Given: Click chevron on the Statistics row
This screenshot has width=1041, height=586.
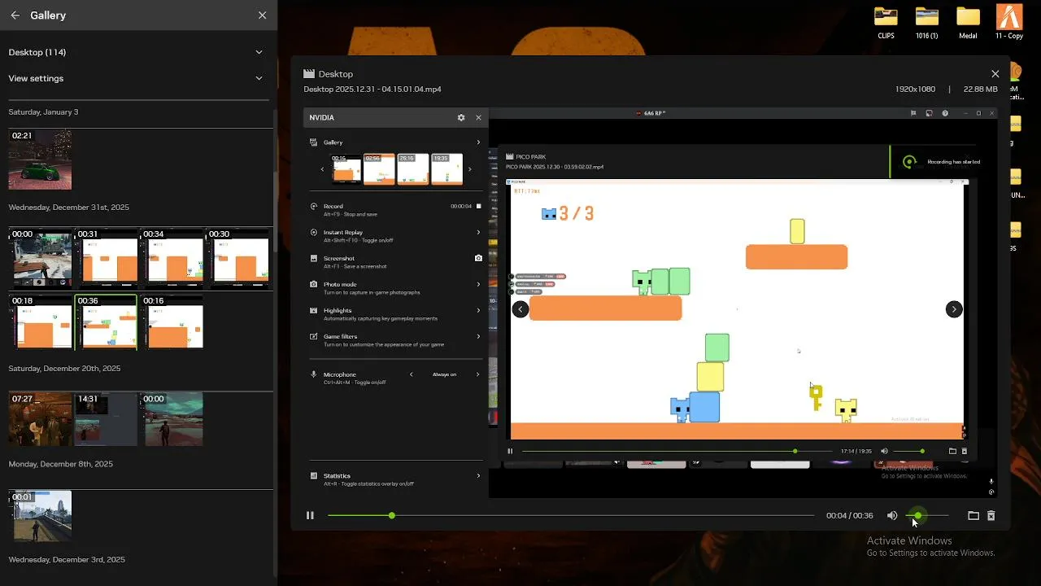Looking at the screenshot, I should (x=478, y=475).
